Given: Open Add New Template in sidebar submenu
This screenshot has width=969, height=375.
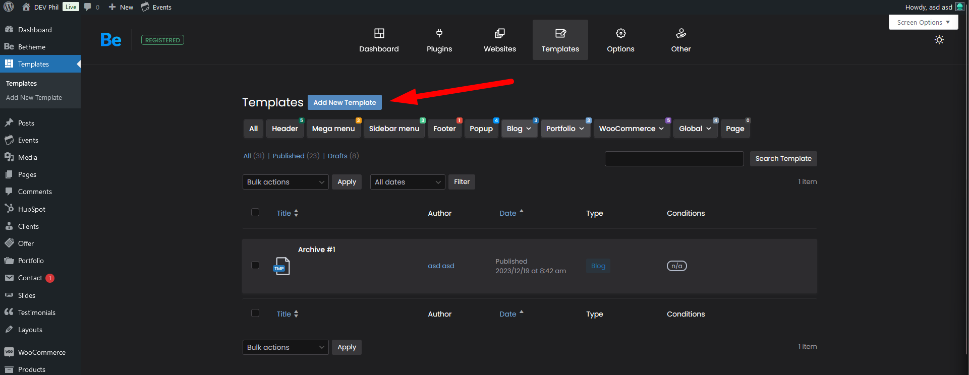Looking at the screenshot, I should coord(34,97).
